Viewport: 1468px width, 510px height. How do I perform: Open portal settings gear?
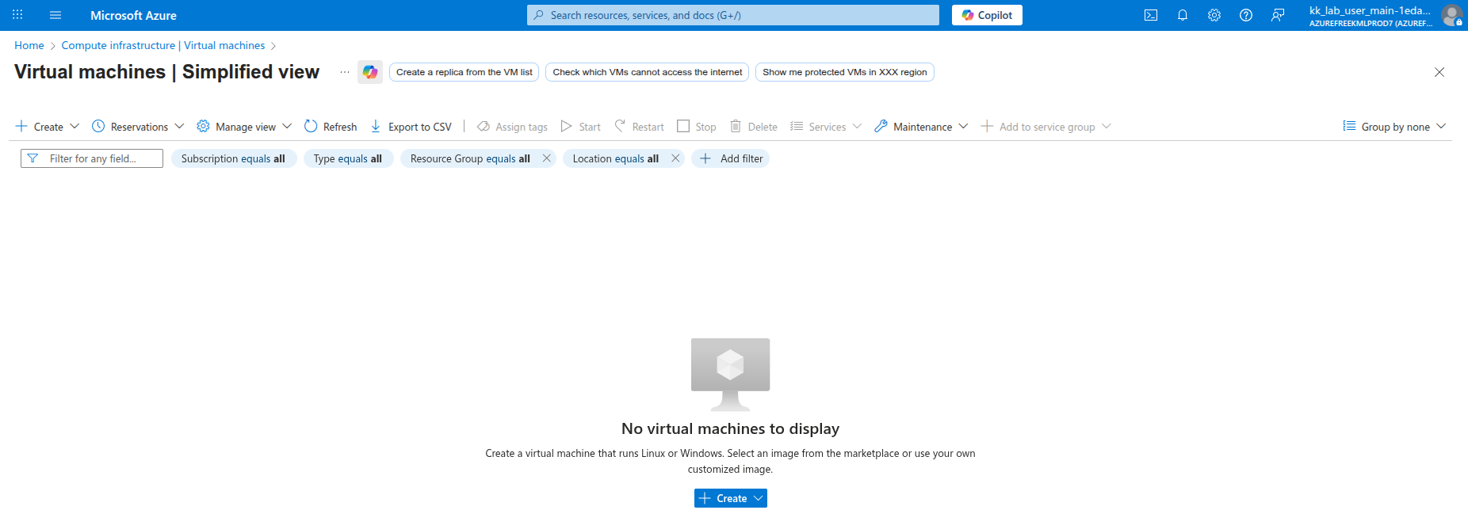click(x=1214, y=15)
